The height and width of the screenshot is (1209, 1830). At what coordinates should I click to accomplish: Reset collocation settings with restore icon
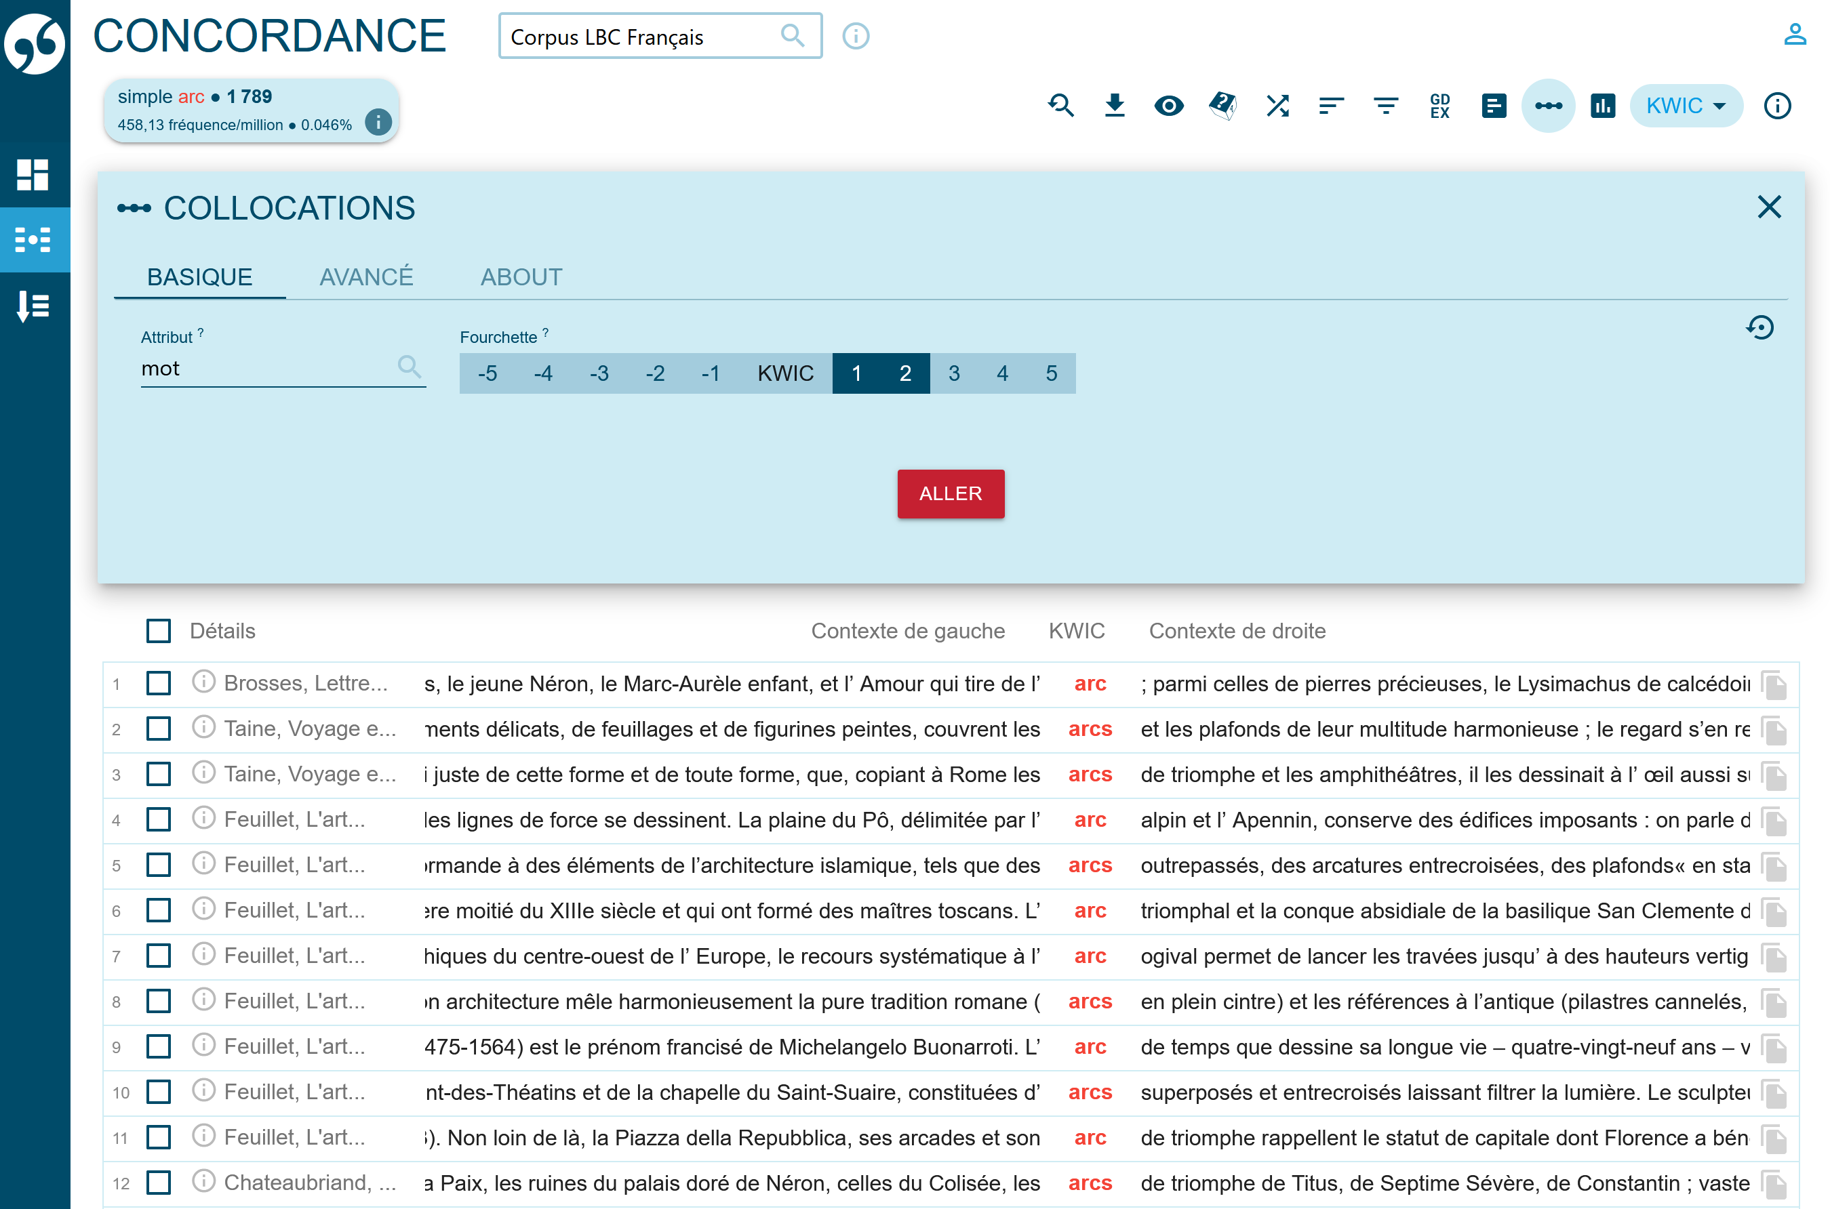click(x=1759, y=328)
